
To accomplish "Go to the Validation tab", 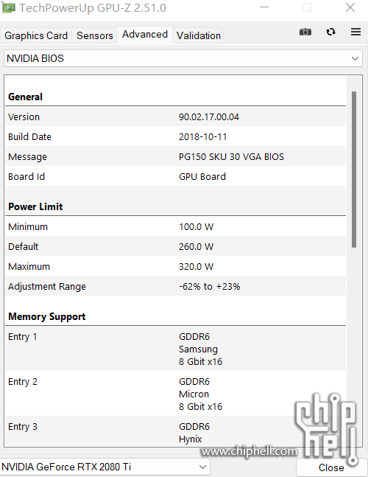I will click(199, 35).
